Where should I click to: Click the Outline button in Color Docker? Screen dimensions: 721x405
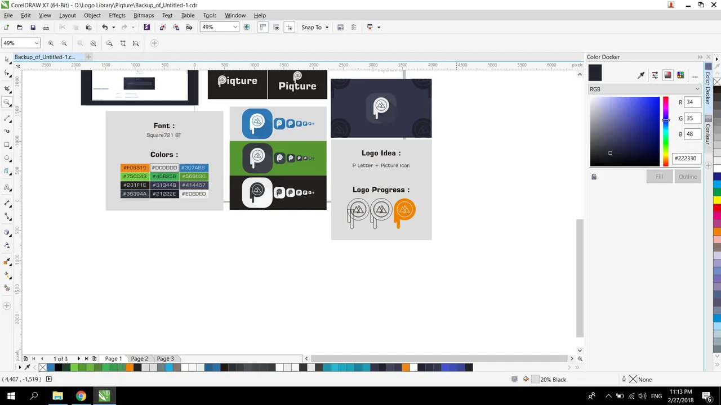[687, 177]
